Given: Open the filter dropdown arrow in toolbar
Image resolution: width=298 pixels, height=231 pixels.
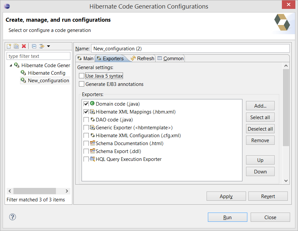Looking at the screenshot, I should (x=48, y=46).
